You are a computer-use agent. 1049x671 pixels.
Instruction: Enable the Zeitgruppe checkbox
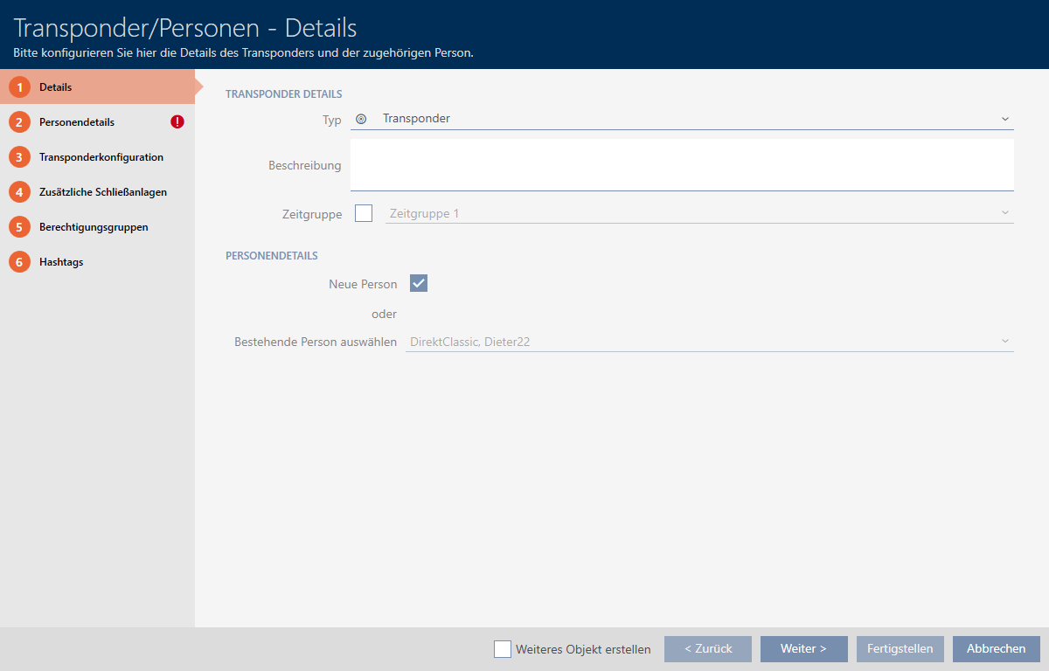point(364,213)
